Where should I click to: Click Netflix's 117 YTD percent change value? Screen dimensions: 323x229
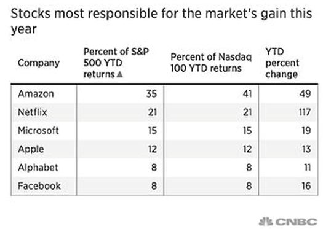305,112
